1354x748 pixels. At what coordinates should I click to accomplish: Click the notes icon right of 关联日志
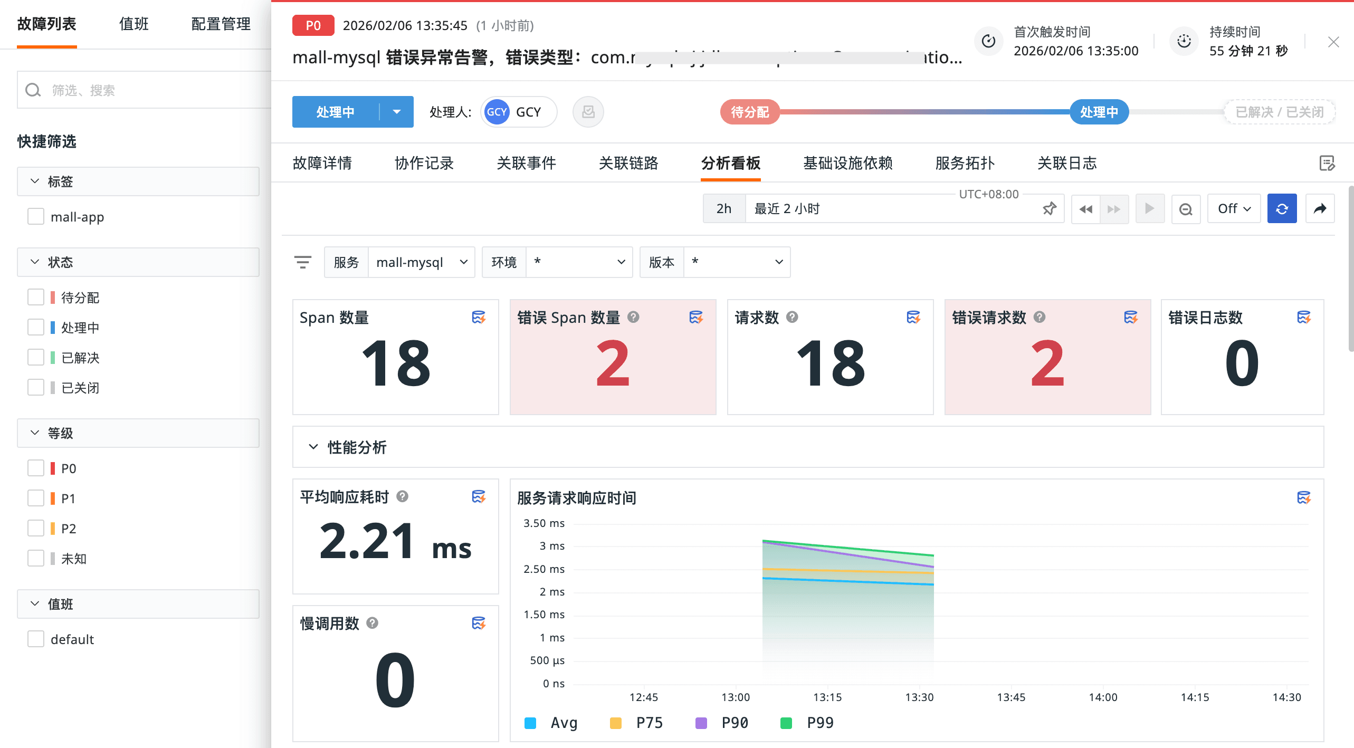(x=1327, y=164)
